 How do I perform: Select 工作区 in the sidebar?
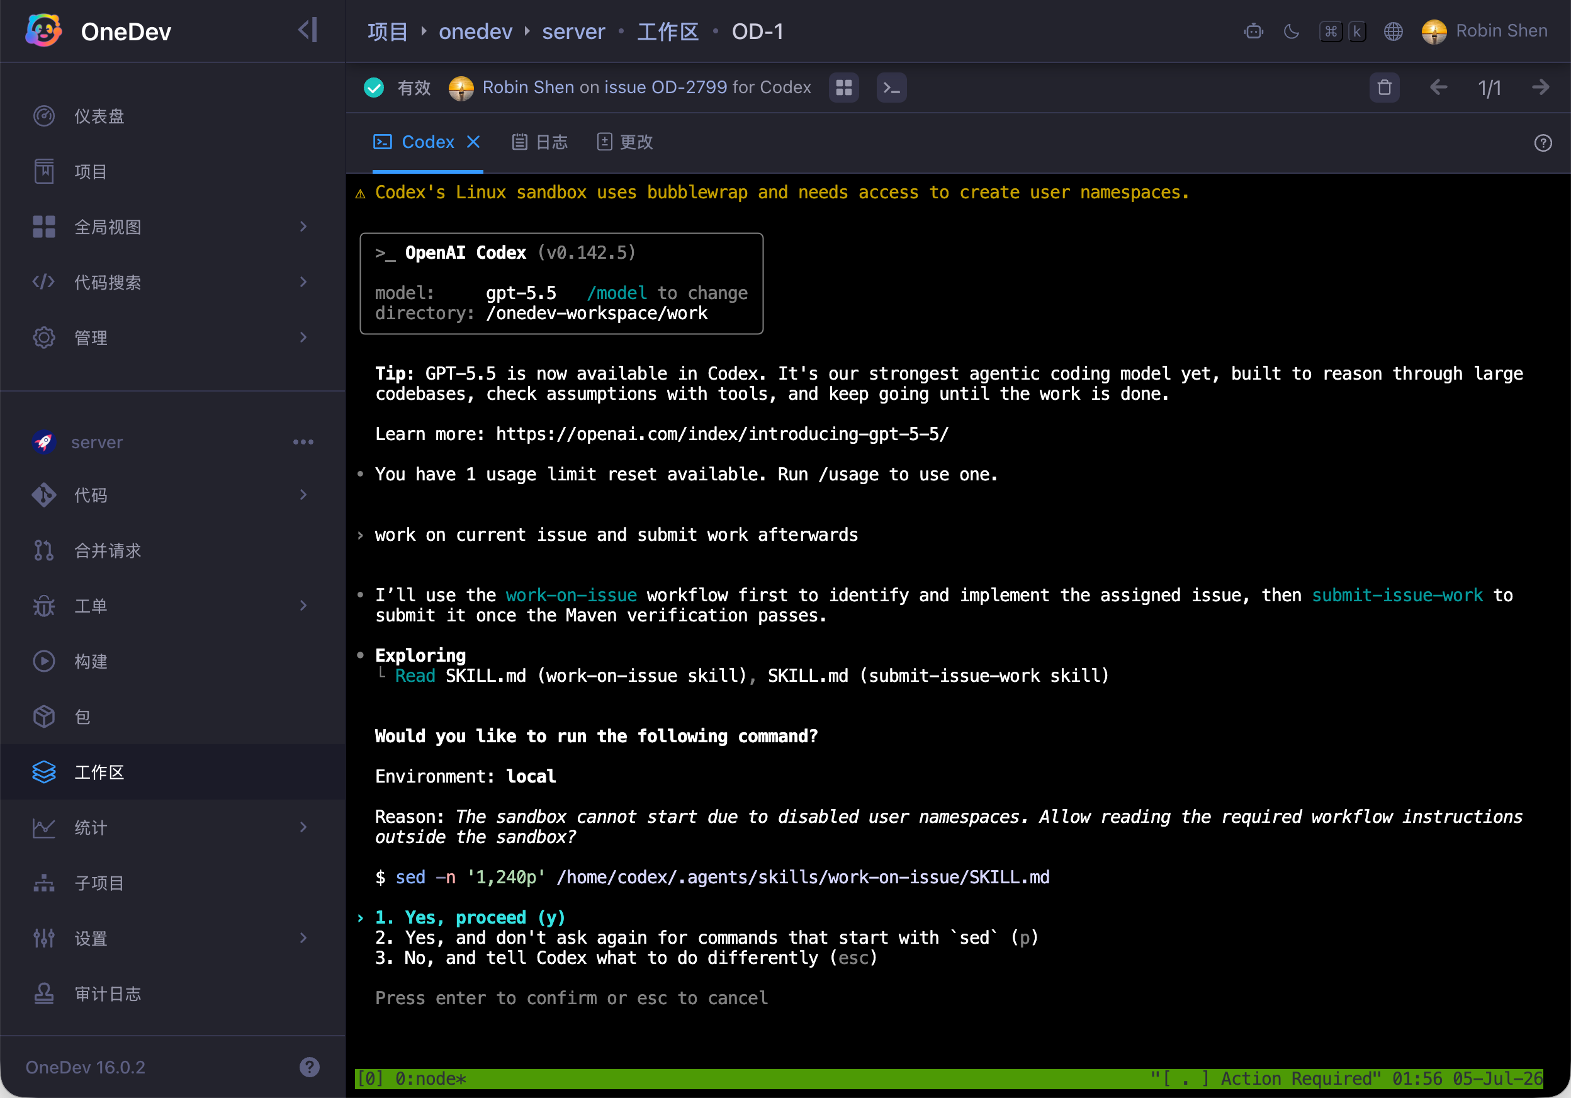coord(172,772)
